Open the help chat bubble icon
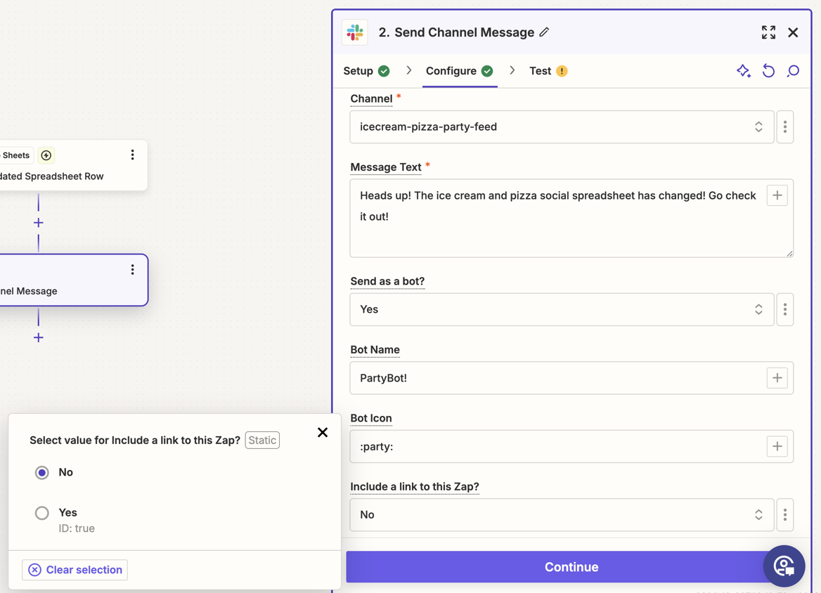The height and width of the screenshot is (593, 821). [x=784, y=566]
